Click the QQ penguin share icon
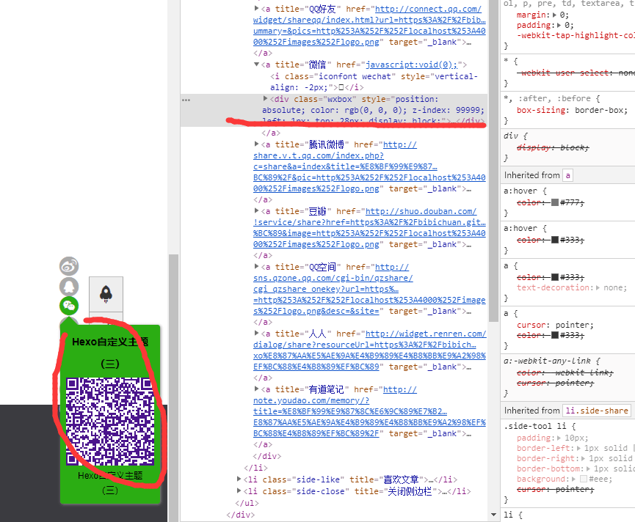Image resolution: width=635 pixels, height=522 pixels. click(x=69, y=287)
